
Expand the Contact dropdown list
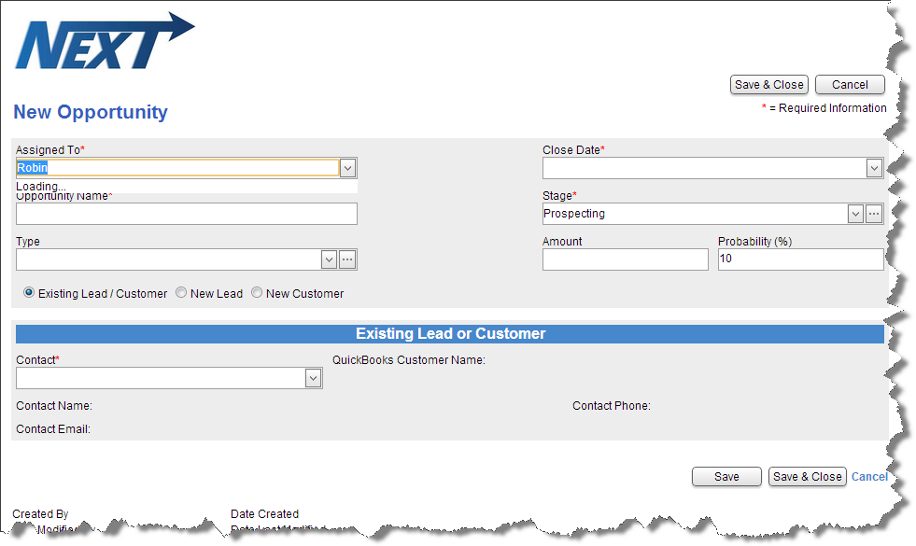click(314, 378)
